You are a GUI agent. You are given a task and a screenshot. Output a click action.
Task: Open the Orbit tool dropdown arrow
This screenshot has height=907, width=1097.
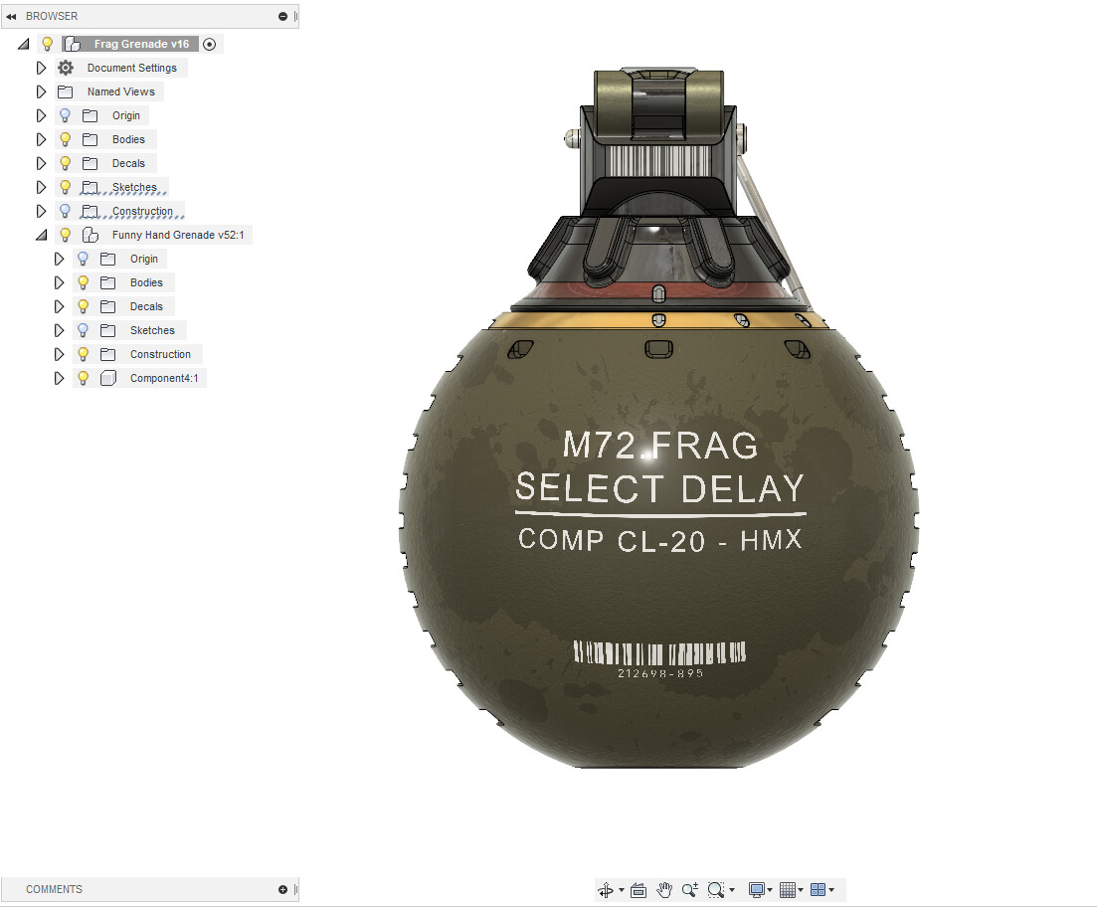pos(622,889)
